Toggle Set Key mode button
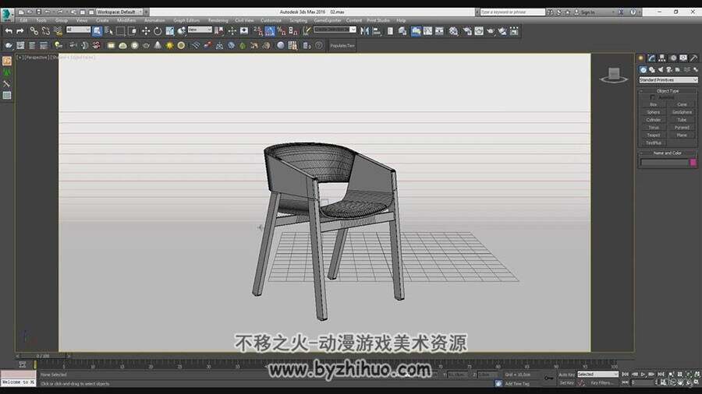702x394 pixels. click(566, 383)
